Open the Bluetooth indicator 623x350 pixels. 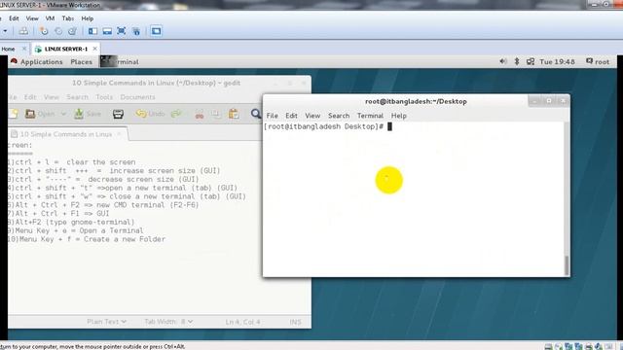pos(517,61)
